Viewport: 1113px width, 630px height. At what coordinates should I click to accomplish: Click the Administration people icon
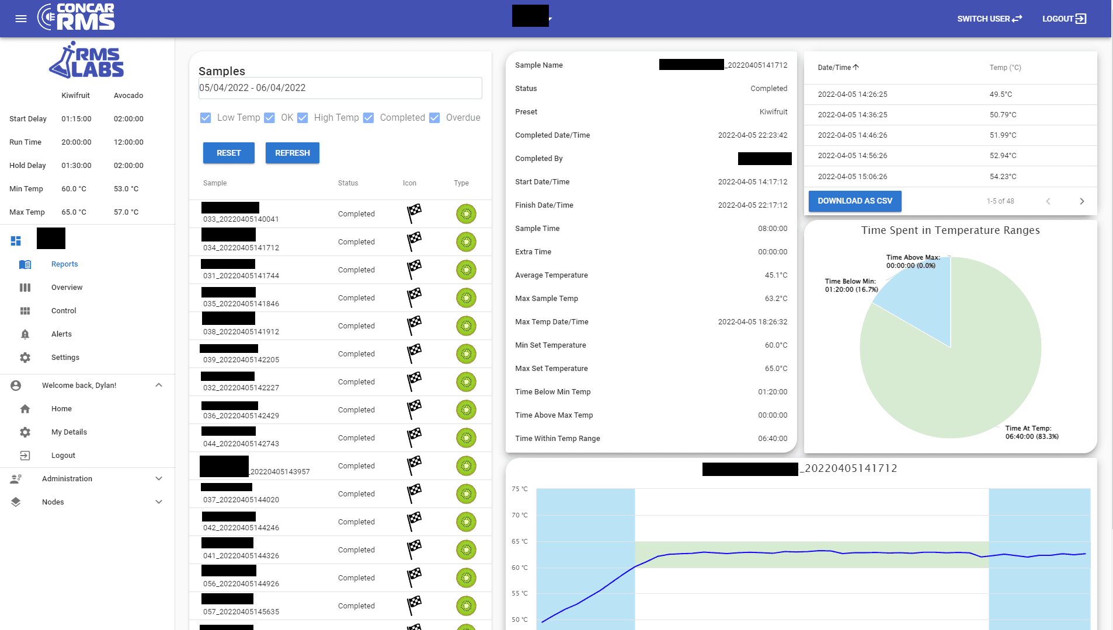[x=16, y=479]
